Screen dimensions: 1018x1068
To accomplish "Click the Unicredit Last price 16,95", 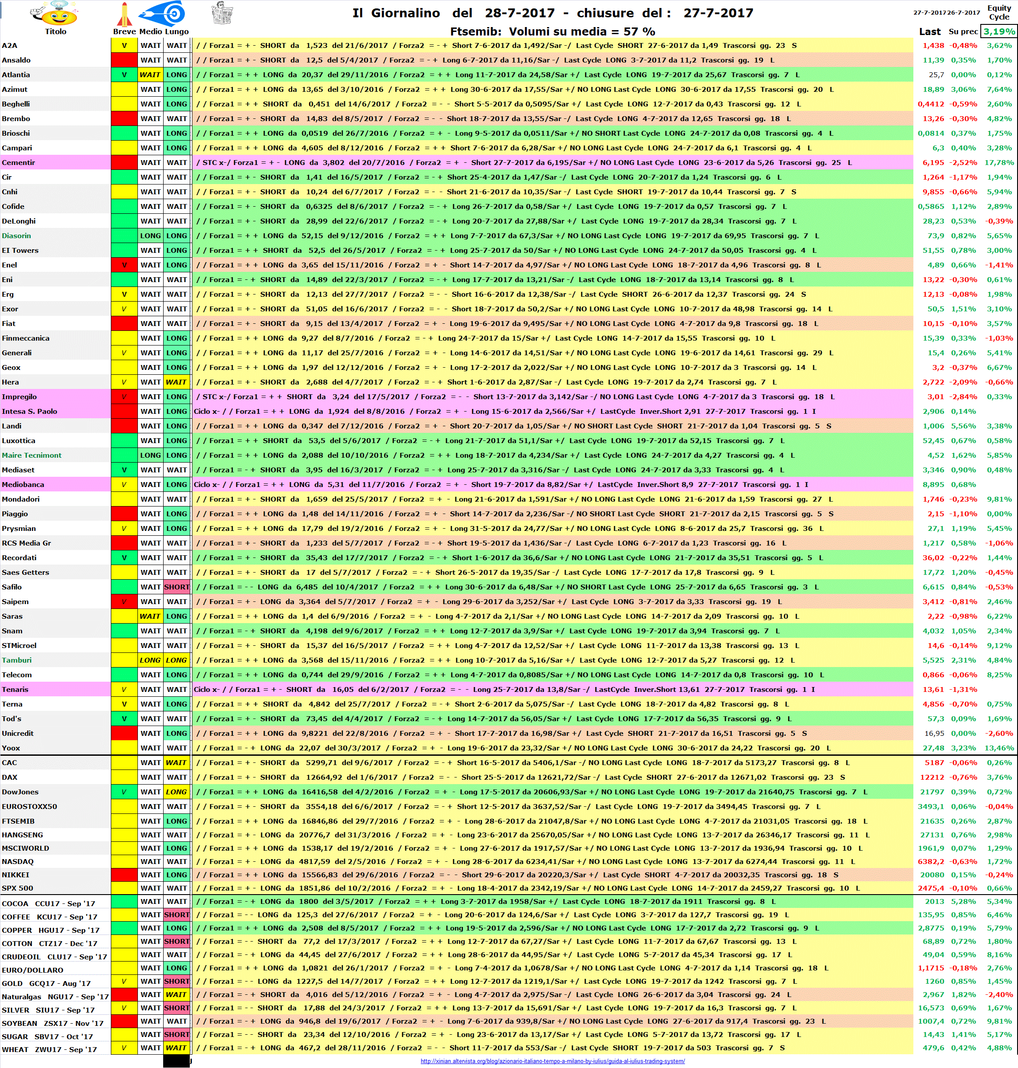I will 935,734.
